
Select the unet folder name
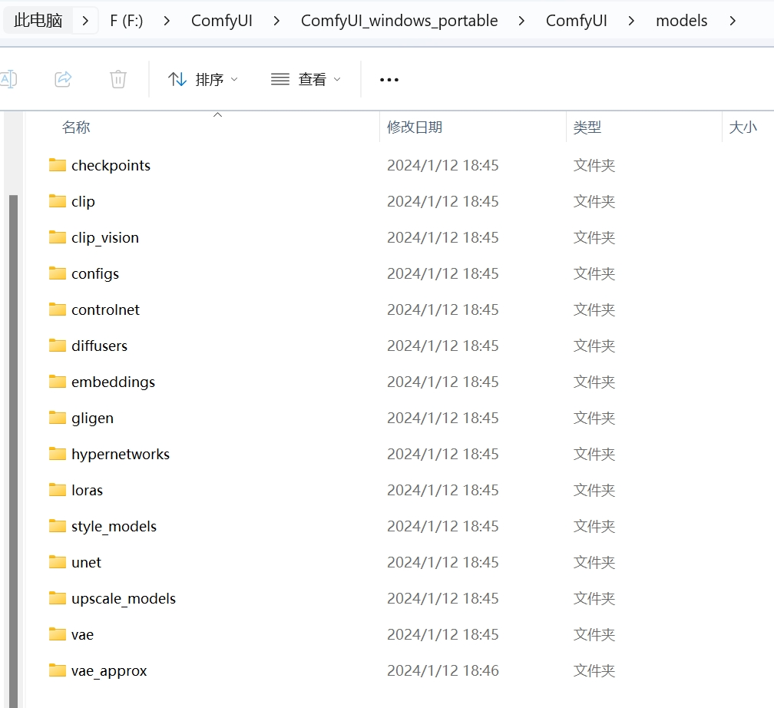[86, 562]
